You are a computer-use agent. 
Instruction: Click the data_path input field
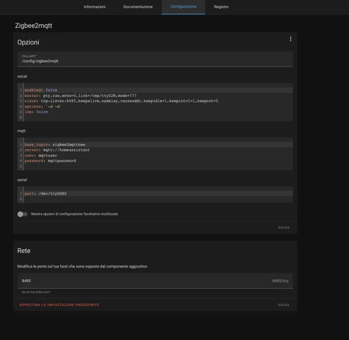pos(155,61)
